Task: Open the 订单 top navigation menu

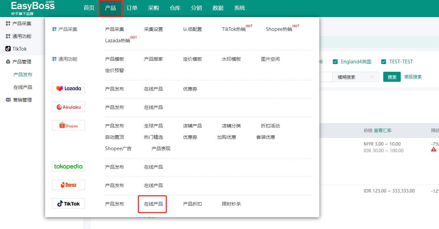Action: [132, 8]
